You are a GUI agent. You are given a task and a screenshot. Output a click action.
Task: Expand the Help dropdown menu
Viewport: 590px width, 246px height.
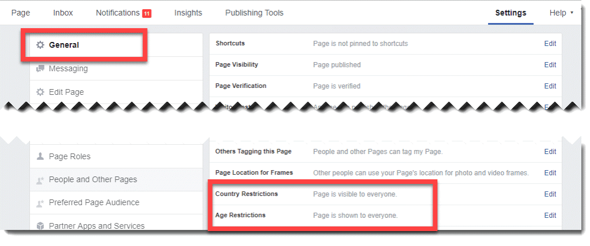561,13
